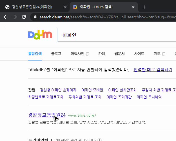Open the 지도 search tab
Screen dimensions: 176x141
[157, 54]
